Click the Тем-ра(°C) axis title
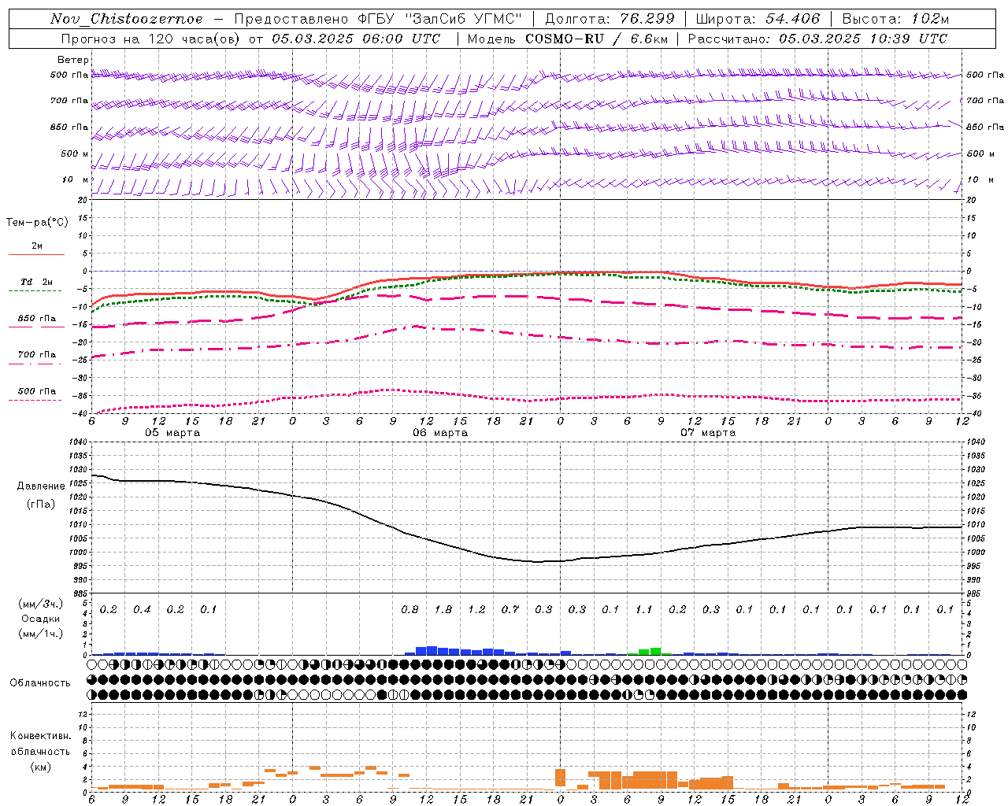 point(37,223)
